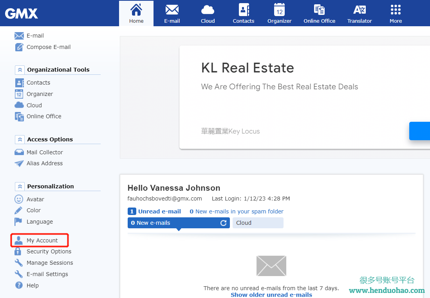Viewport: 430px width, 298px height.
Task: Open the Organizer link in sidebar
Action: coord(40,94)
